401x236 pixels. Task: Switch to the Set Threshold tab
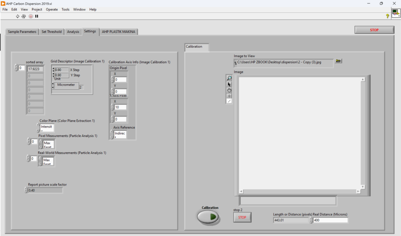(x=52, y=32)
